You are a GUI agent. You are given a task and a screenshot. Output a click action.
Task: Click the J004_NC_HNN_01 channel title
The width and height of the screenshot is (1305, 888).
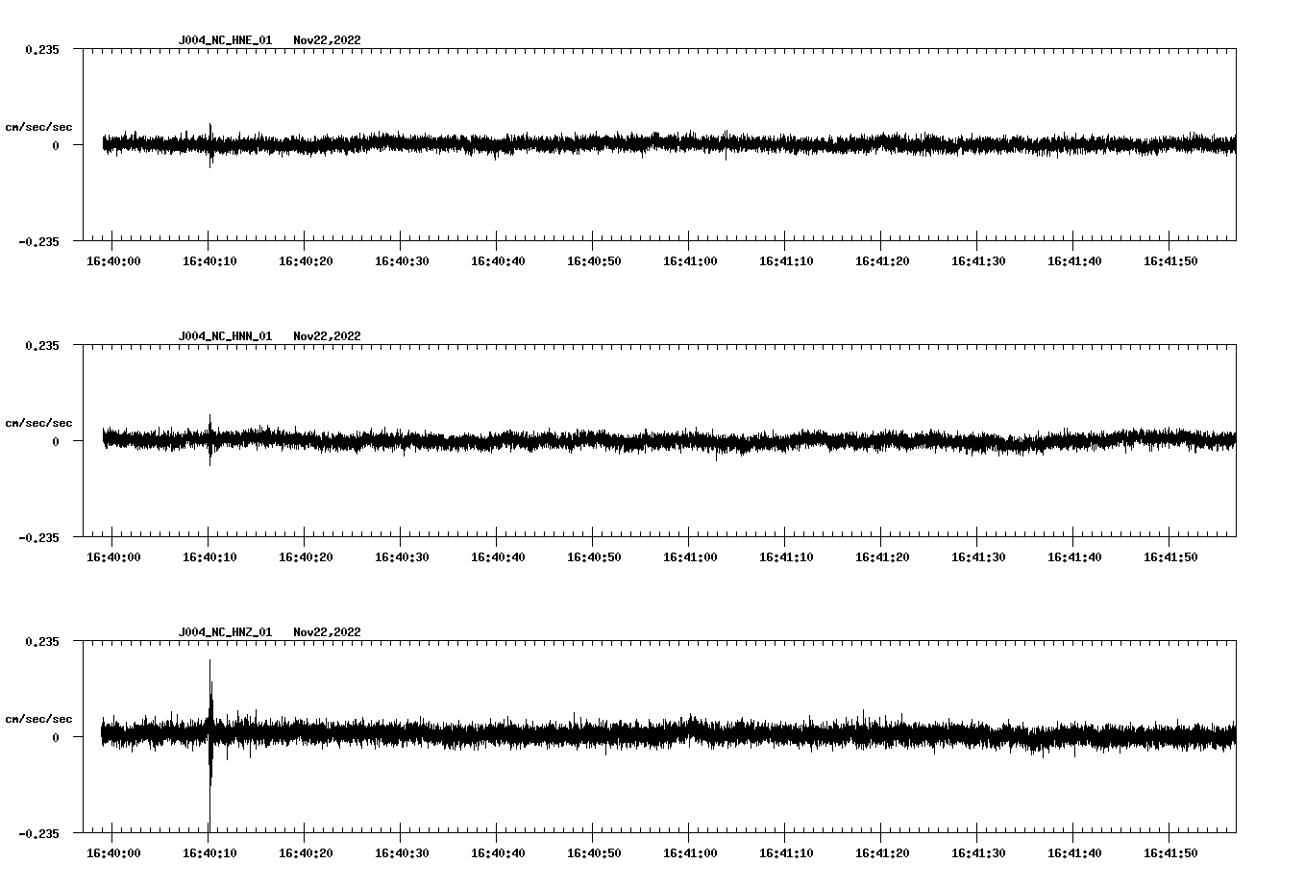(225, 336)
